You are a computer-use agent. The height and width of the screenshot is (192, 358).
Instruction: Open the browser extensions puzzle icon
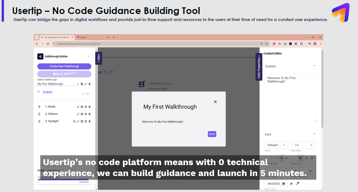coord(301,44)
